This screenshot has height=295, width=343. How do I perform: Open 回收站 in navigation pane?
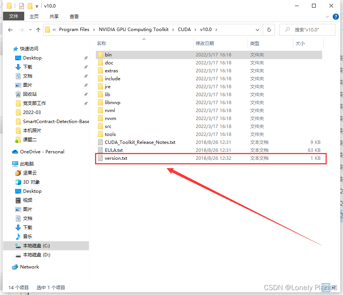click(x=30, y=94)
